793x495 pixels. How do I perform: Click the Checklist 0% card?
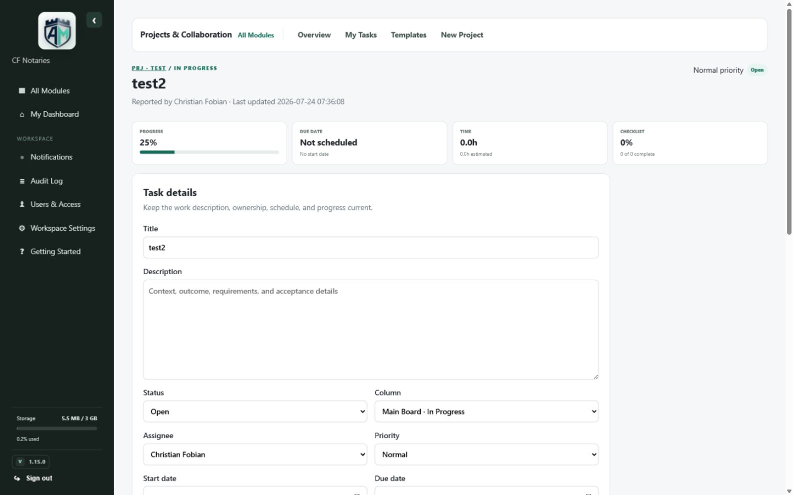[x=690, y=143]
